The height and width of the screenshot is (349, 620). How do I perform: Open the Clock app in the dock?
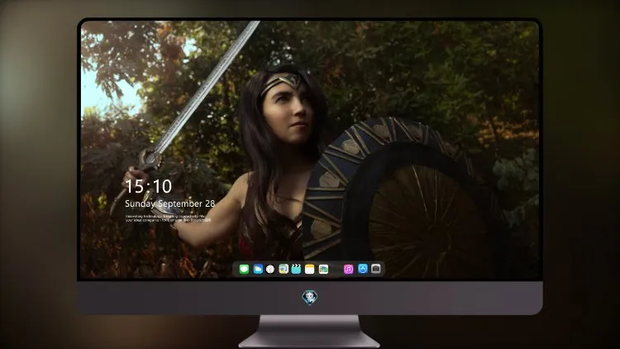270,270
